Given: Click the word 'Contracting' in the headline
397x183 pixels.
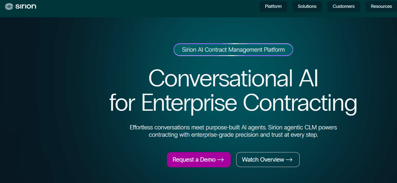Looking at the screenshot, I should click(300, 103).
